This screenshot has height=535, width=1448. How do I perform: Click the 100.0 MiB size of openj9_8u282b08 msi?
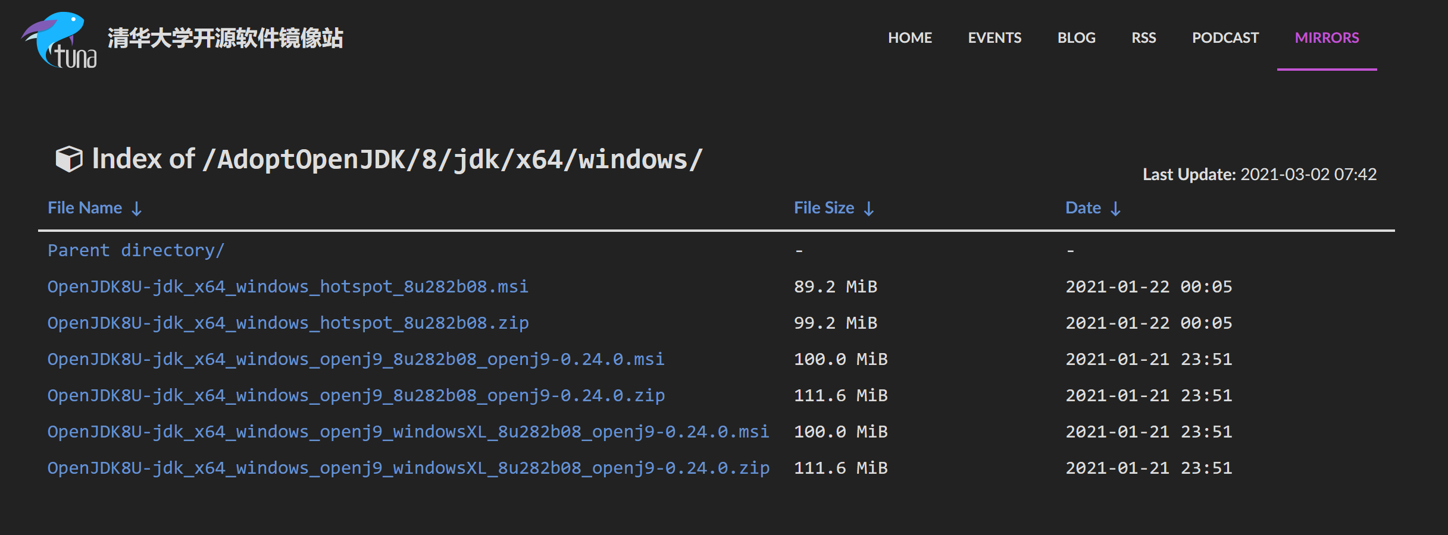click(x=841, y=359)
